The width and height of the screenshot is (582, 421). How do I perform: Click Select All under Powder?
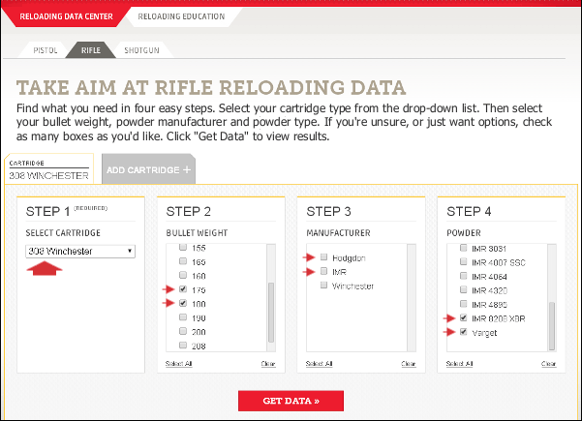(x=459, y=364)
